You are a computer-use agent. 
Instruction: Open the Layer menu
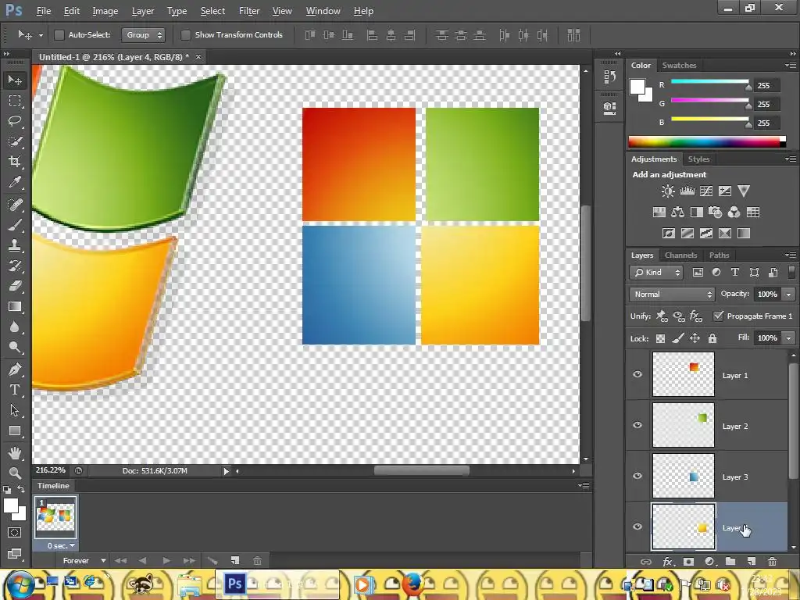[143, 11]
